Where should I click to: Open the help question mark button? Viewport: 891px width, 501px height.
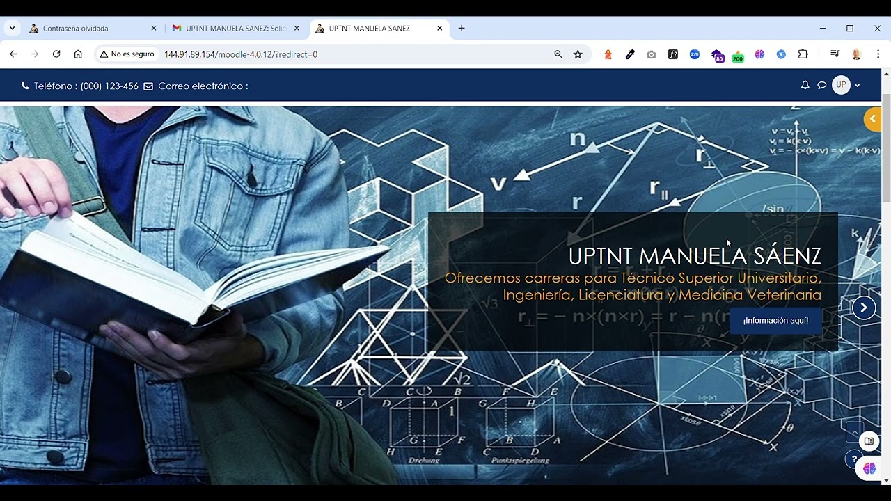point(854,459)
